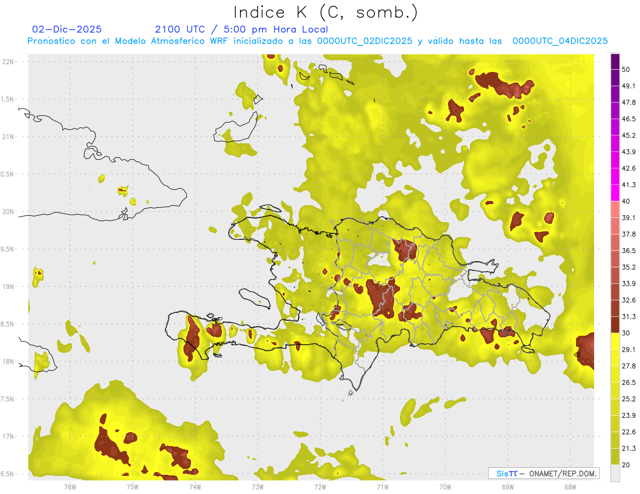The width and height of the screenshot is (640, 494).
Task: Click the "Pronostico con el Modelo Atmosferico WRF" caption line
Action: point(317,41)
